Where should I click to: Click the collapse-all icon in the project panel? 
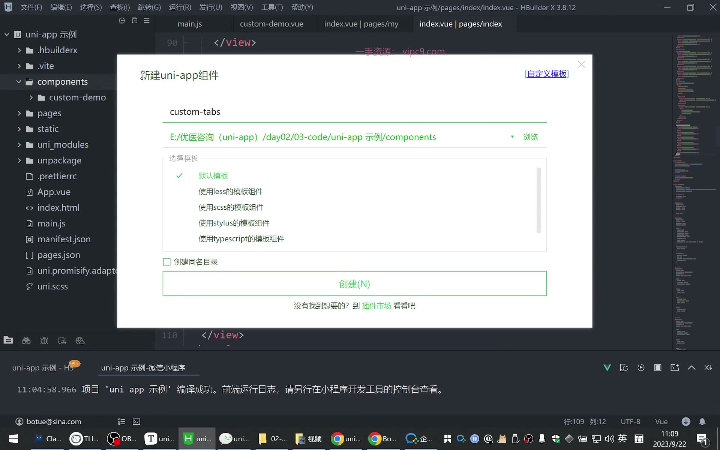(134, 21)
